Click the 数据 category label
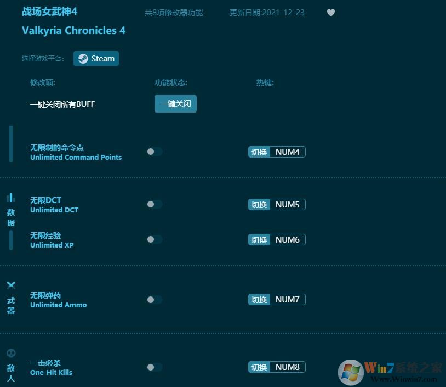This screenshot has width=446, height=387. point(11,217)
